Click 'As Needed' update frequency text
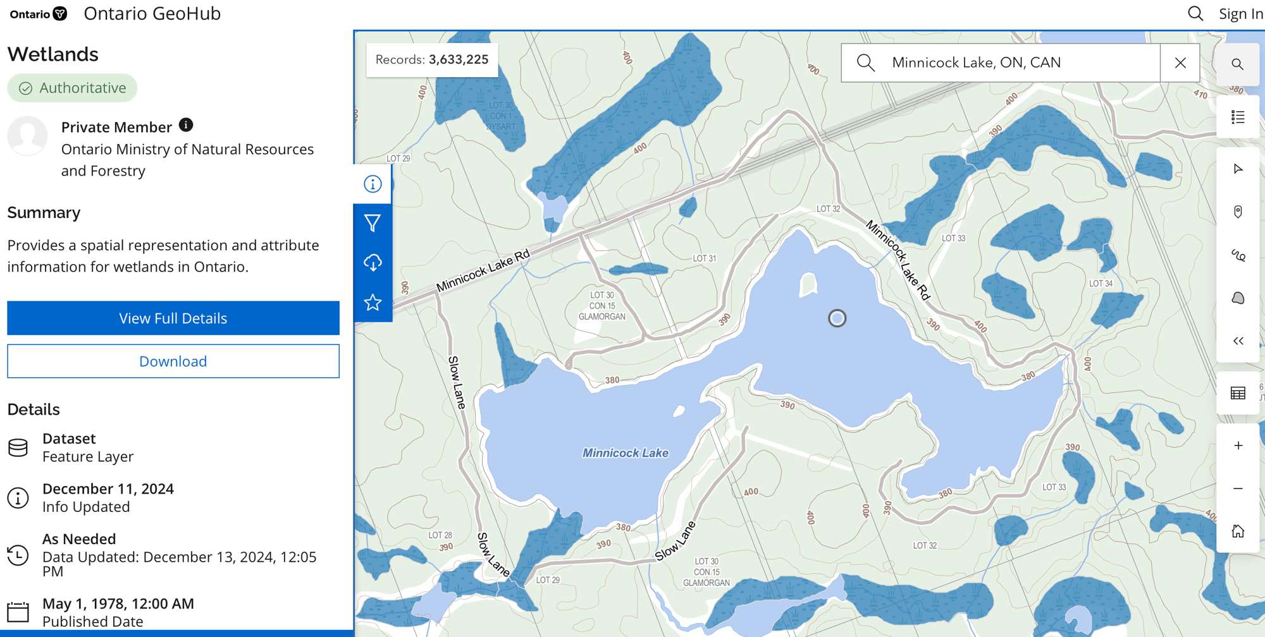1265x637 pixels. 79,539
